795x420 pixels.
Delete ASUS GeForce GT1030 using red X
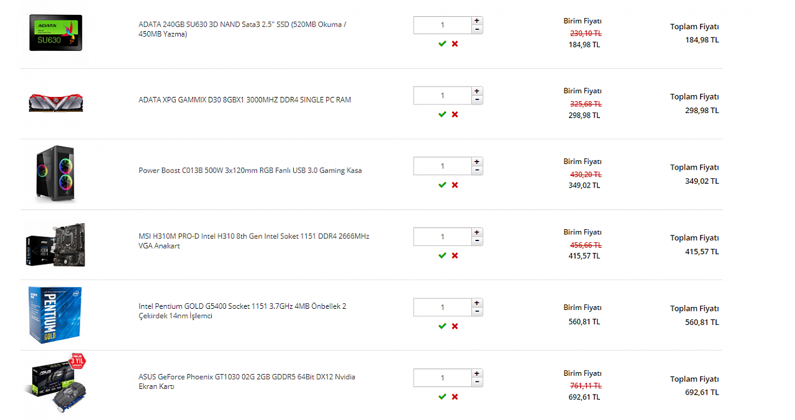(455, 396)
